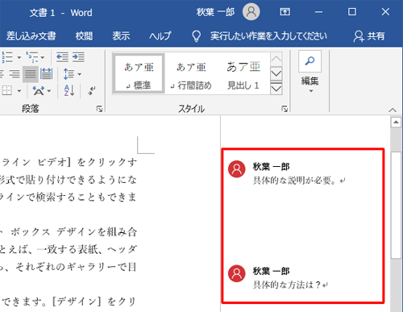Apply distributed alignment
The width and height of the screenshot is (403, 312).
46,74
